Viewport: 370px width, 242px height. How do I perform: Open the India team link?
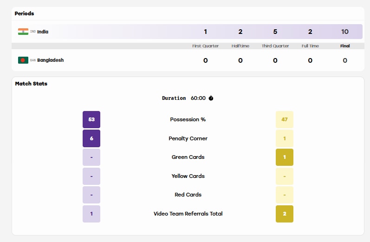tap(43, 32)
